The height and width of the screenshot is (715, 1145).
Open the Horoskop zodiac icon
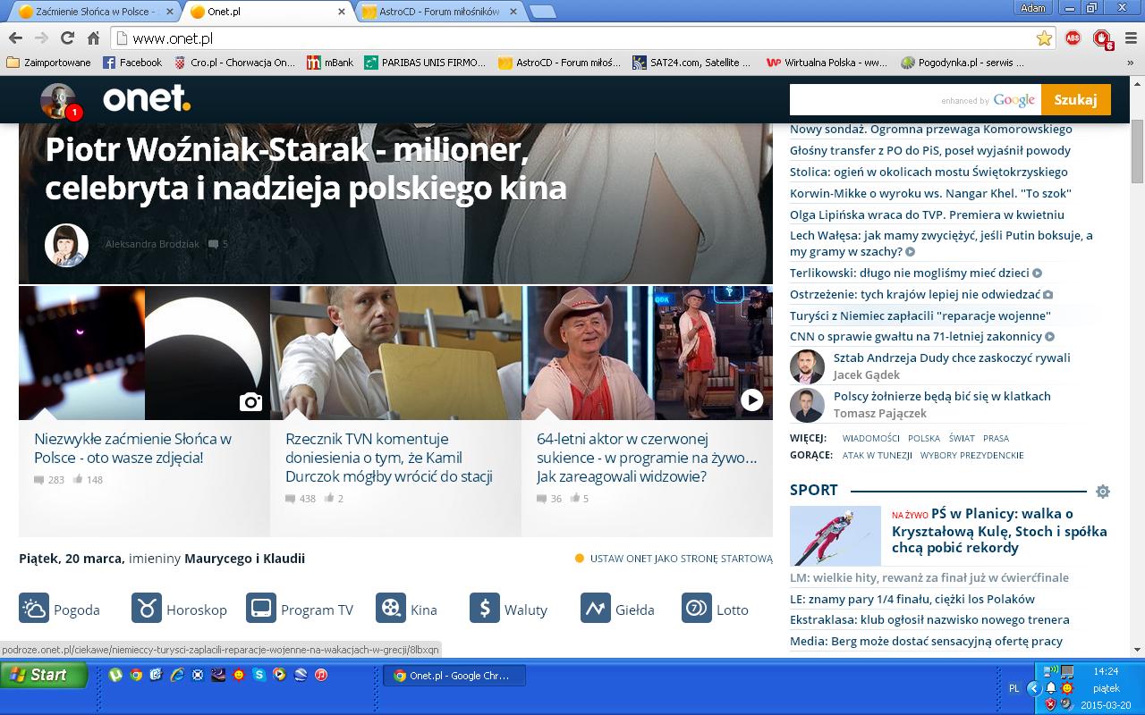point(147,609)
